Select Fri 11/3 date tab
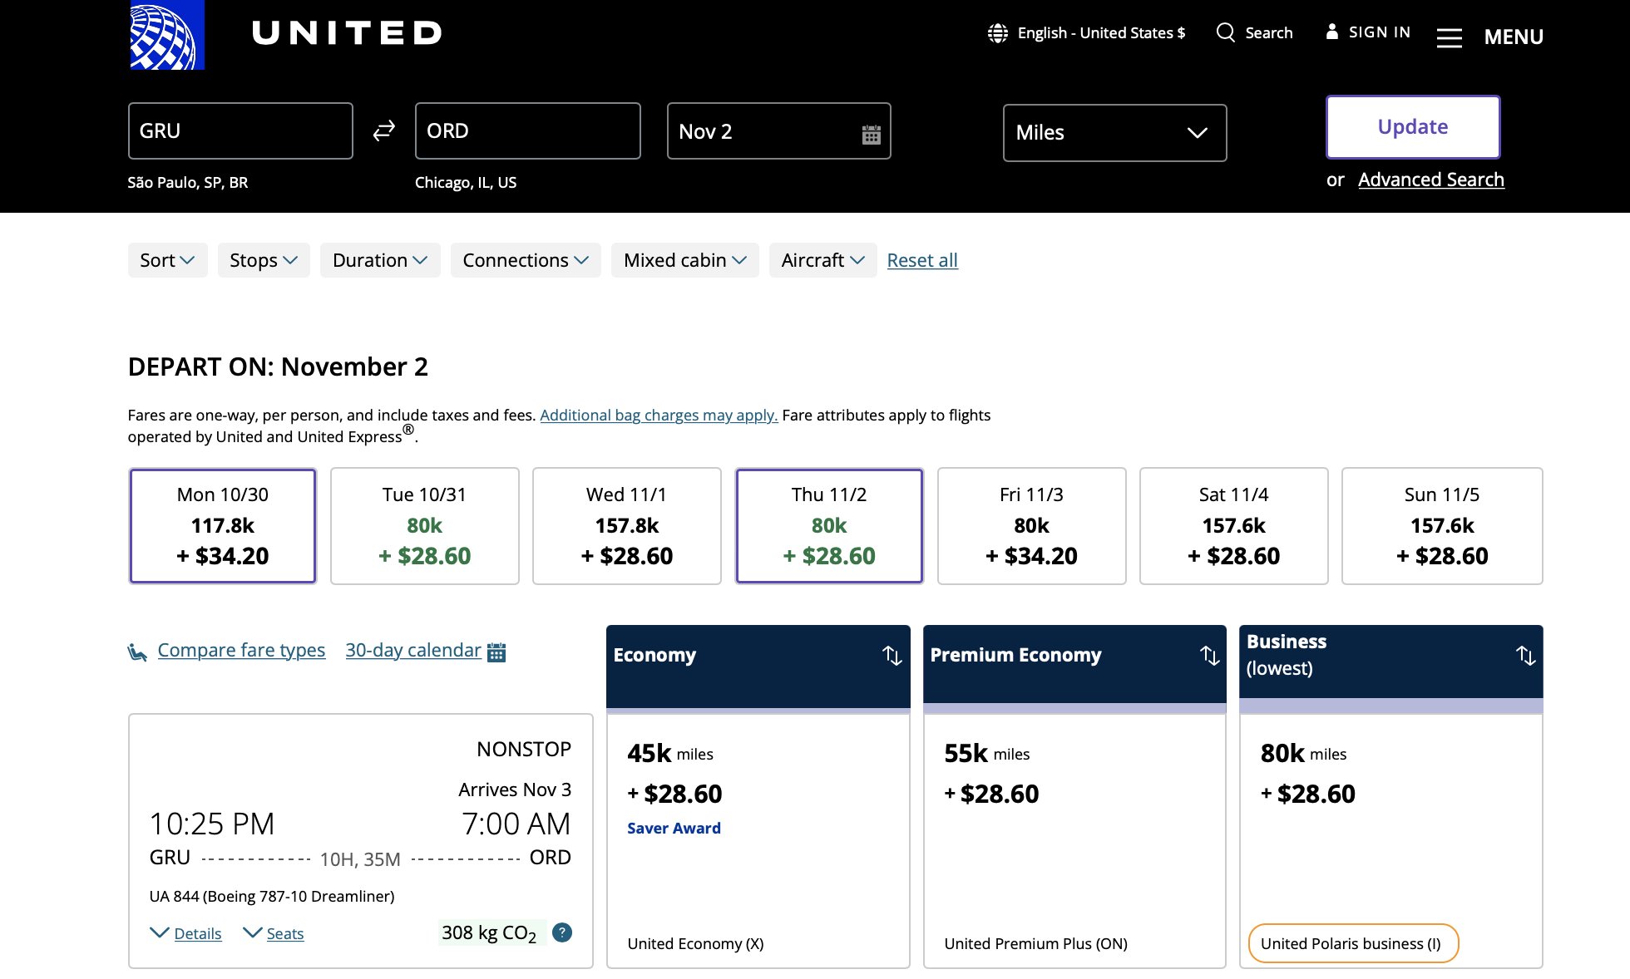The image size is (1630, 979). pos(1032,526)
